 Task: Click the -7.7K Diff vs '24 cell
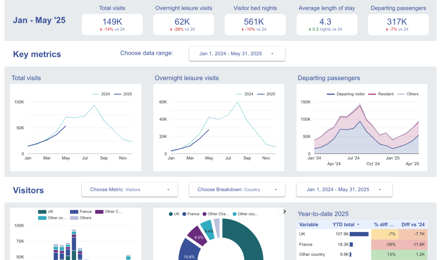point(413,234)
